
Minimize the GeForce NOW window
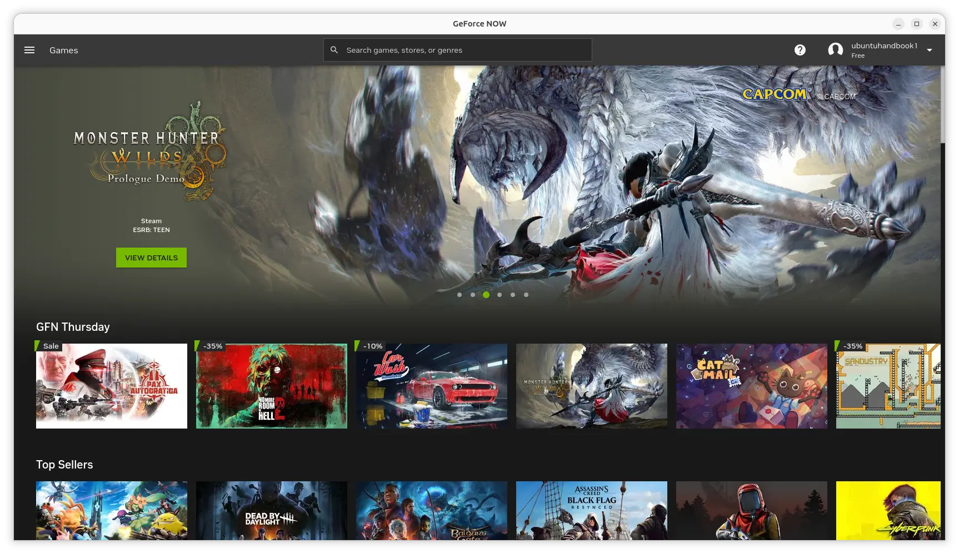[898, 24]
